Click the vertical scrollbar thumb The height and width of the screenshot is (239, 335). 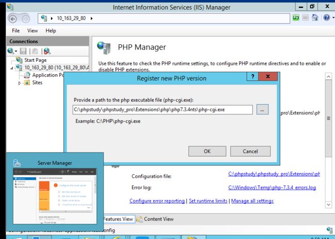tap(329, 118)
